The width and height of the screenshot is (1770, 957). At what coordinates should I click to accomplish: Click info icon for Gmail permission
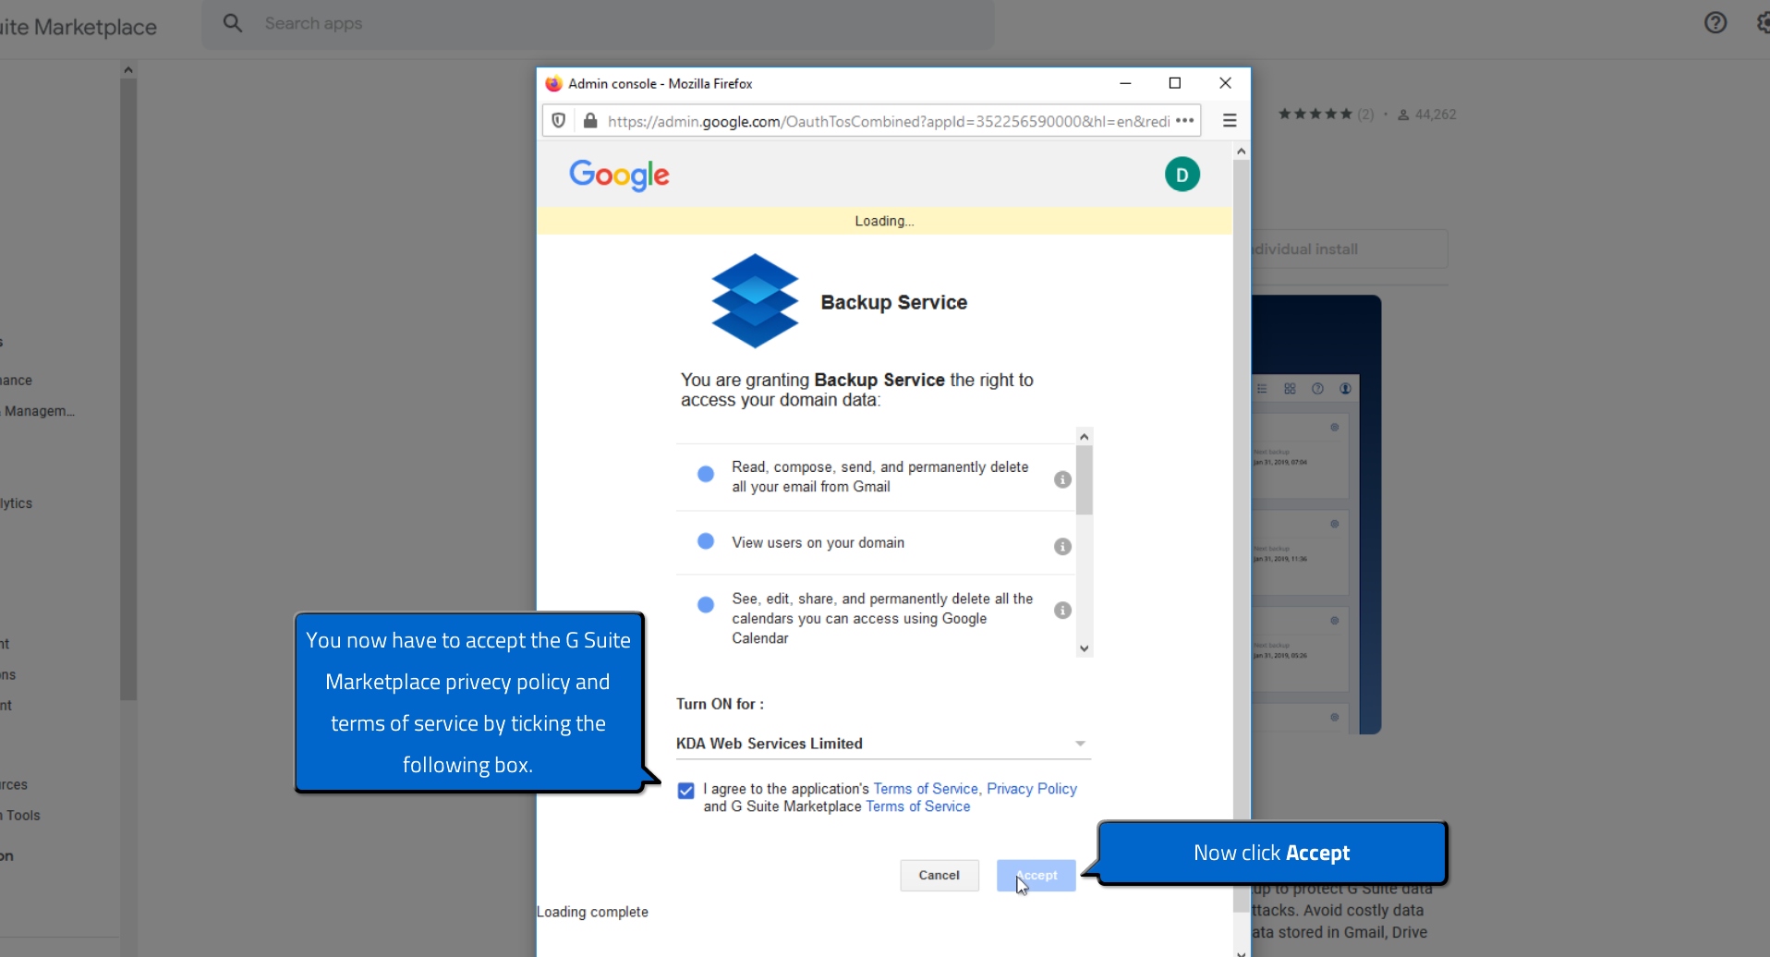(x=1062, y=479)
